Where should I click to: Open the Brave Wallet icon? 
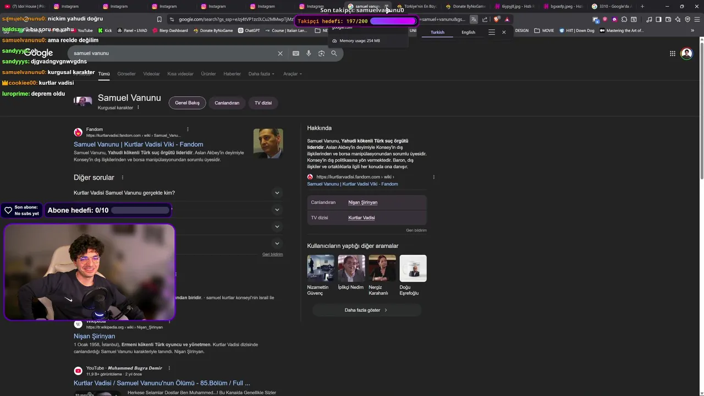pyautogui.click(x=668, y=19)
